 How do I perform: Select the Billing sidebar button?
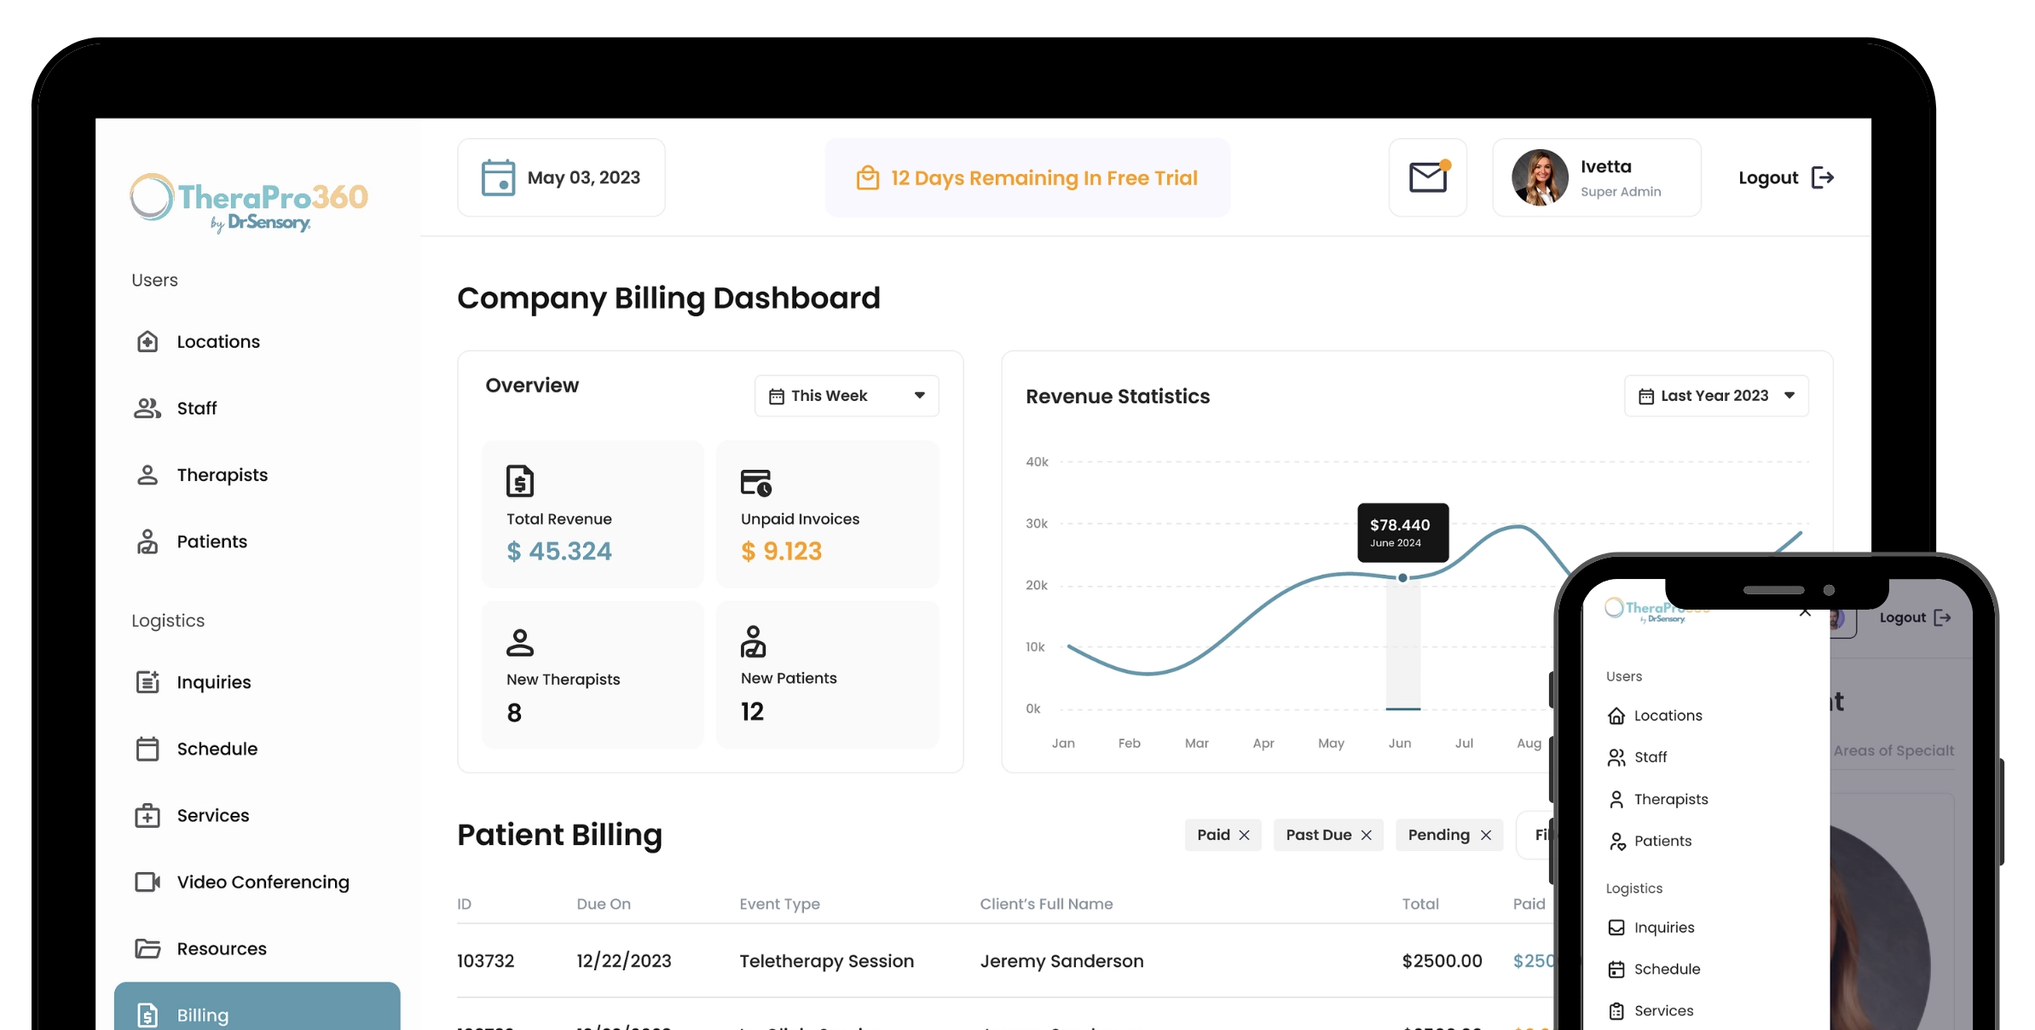(x=257, y=1008)
